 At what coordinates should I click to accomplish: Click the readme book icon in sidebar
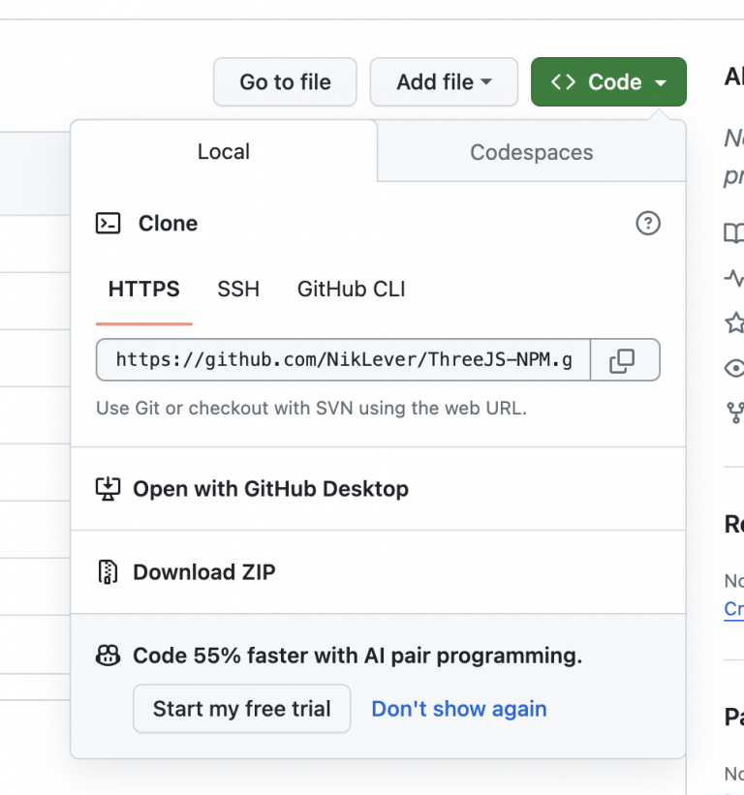coord(733,233)
